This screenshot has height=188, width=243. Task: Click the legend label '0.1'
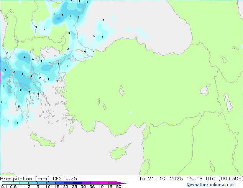click(x=4, y=186)
